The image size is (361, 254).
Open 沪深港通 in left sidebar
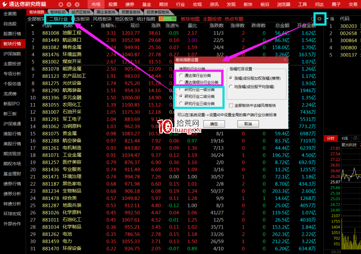pyautogui.click(x=12, y=124)
